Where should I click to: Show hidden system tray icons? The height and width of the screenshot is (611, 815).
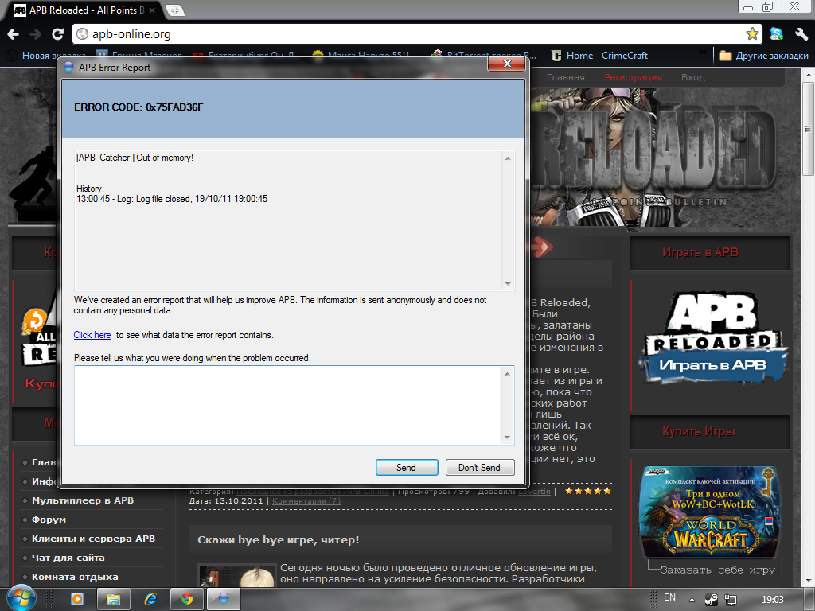pos(692,600)
